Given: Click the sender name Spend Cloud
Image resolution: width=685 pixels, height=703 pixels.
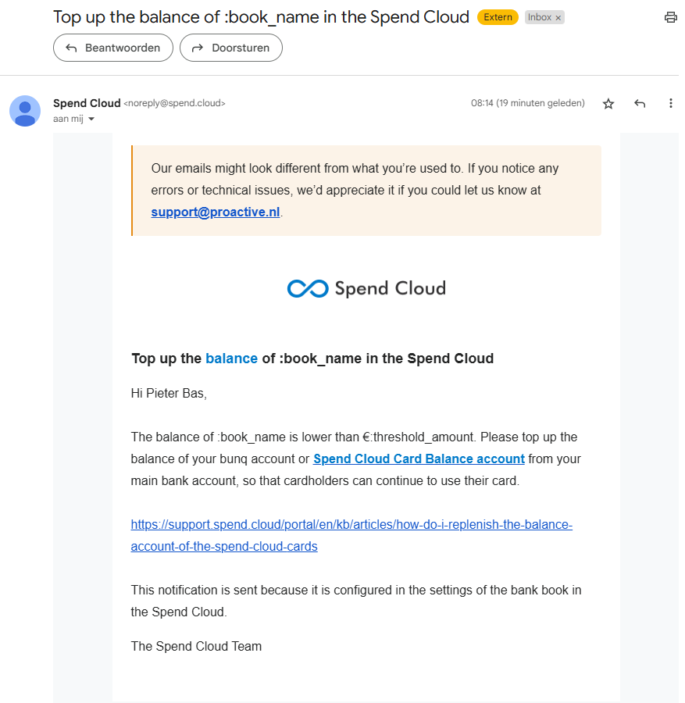Looking at the screenshot, I should [87, 103].
